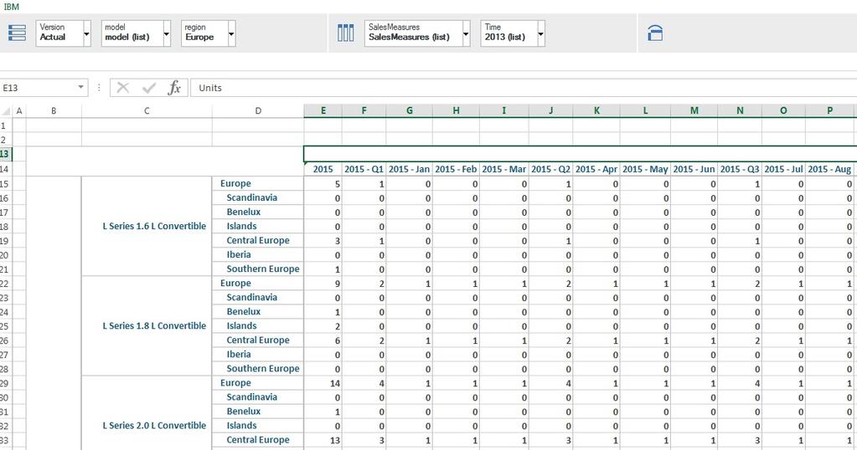Click Southern Europe in row 28
The image size is (857, 450).
(x=263, y=369)
